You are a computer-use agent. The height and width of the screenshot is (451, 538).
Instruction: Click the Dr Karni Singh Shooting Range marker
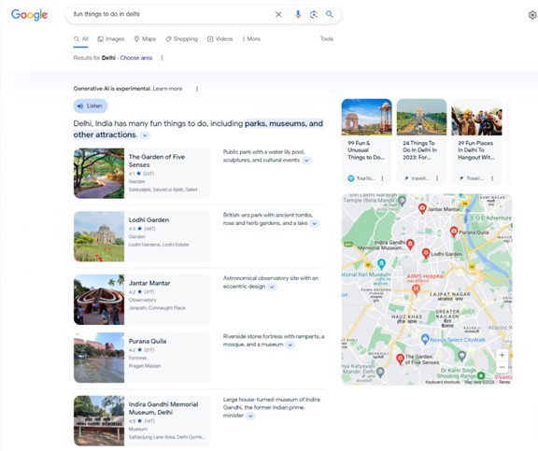coord(481,375)
